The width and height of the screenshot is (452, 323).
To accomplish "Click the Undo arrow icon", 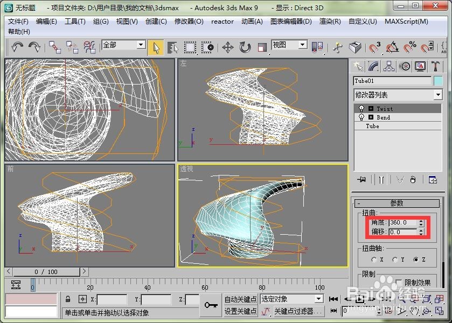I will [x=18, y=48].
